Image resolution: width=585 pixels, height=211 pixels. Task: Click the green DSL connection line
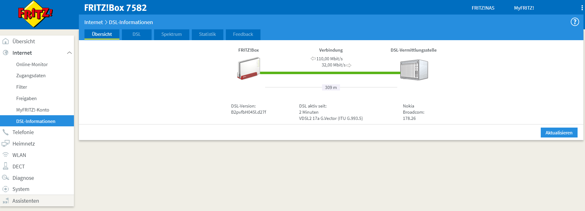pos(330,73)
